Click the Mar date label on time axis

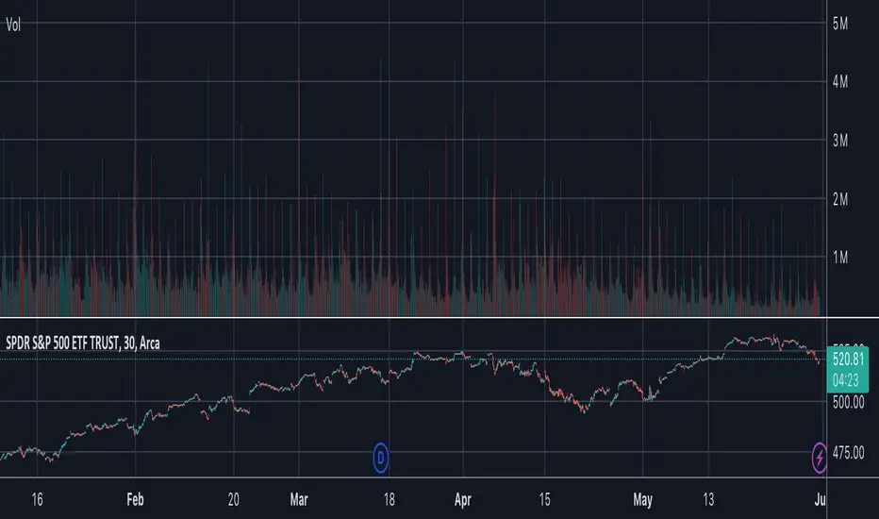tap(299, 499)
